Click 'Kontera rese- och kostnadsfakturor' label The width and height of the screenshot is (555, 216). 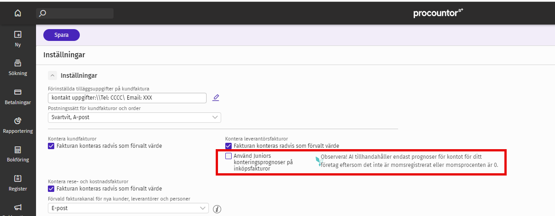(x=88, y=181)
